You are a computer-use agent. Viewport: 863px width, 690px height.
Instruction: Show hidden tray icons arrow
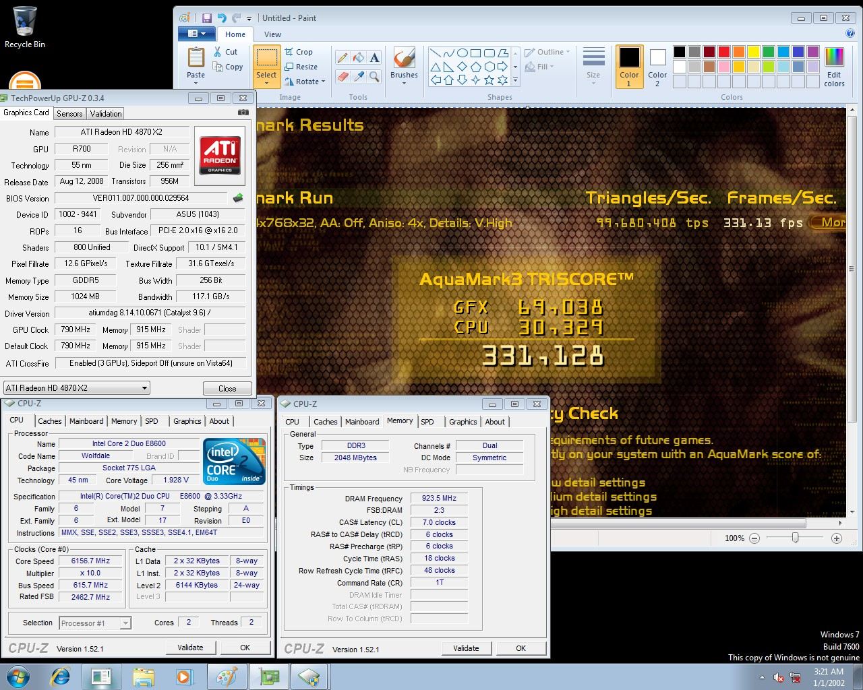click(x=762, y=678)
